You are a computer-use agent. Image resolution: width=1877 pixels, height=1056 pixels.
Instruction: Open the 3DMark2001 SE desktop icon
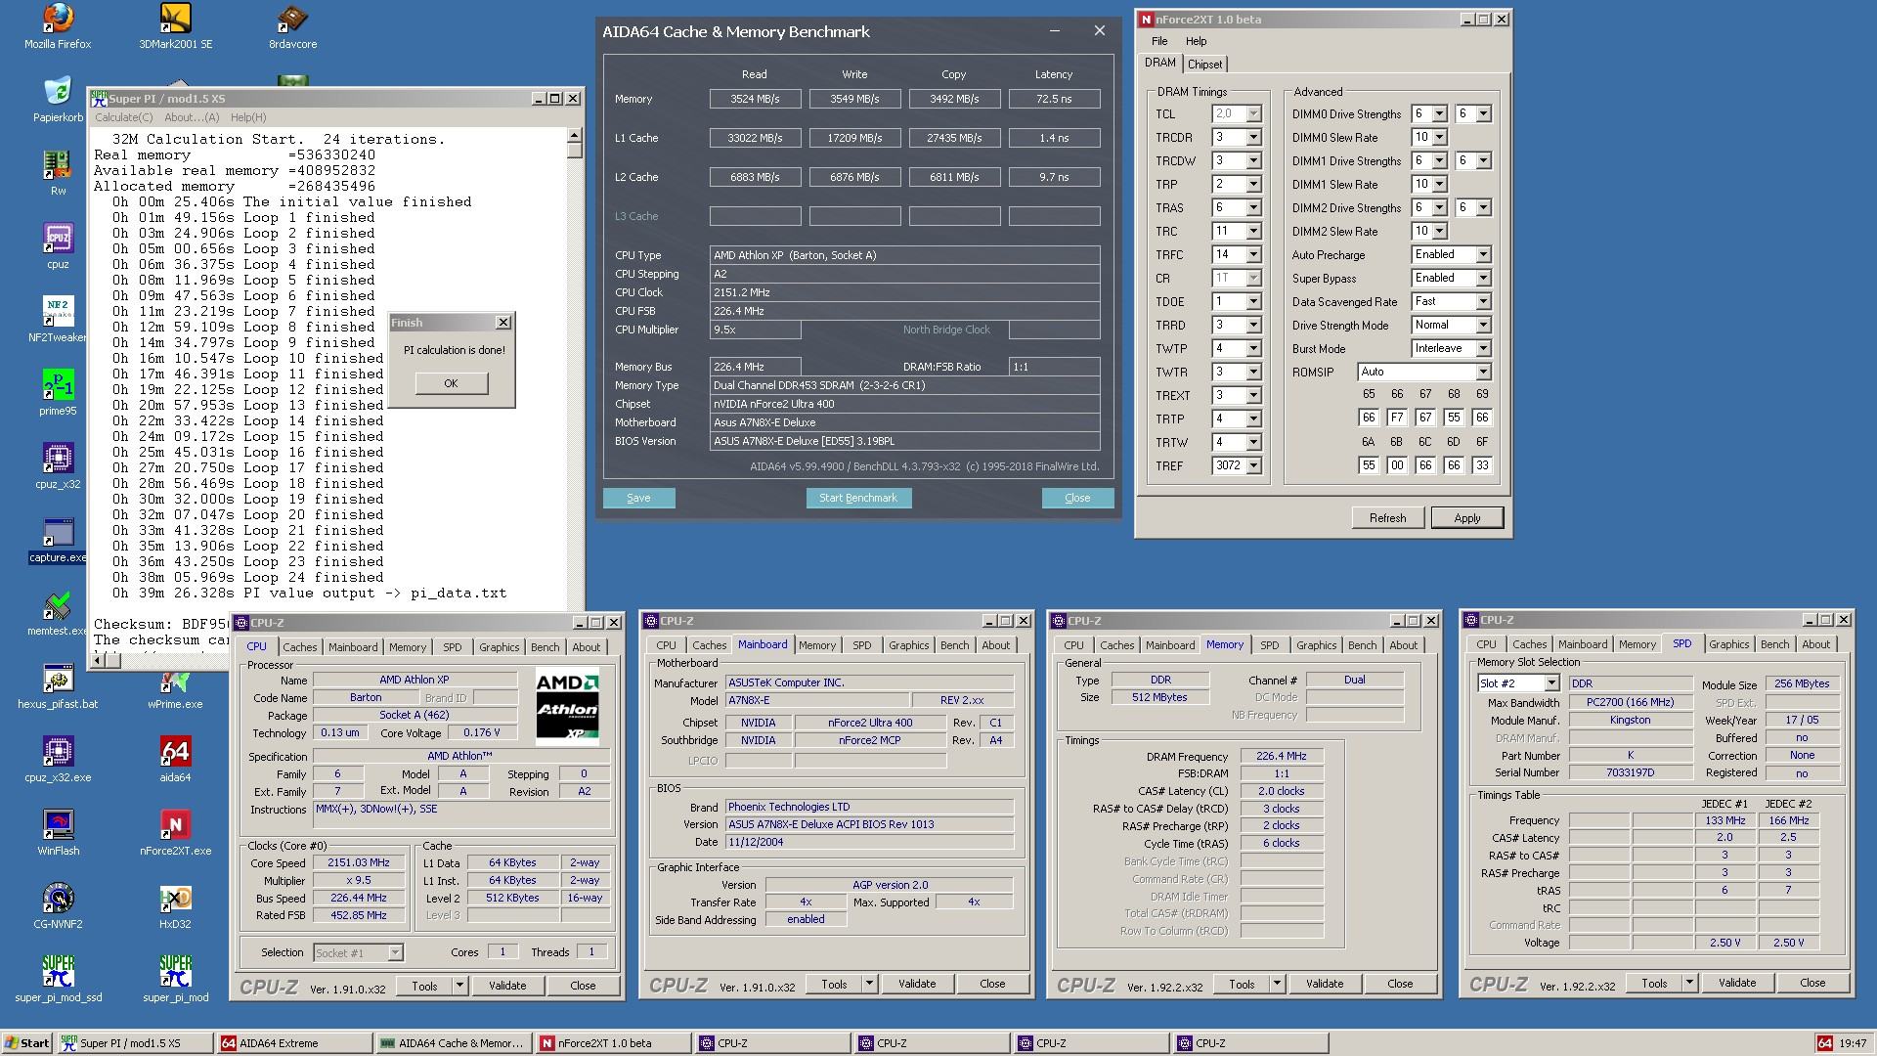tap(175, 25)
